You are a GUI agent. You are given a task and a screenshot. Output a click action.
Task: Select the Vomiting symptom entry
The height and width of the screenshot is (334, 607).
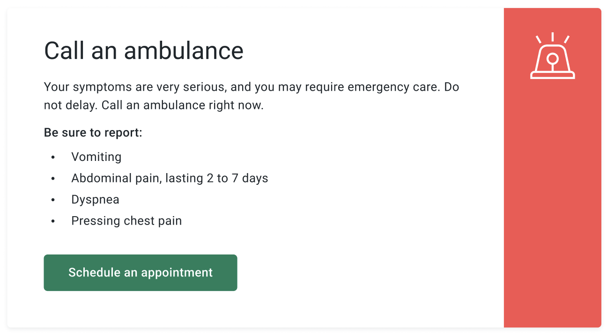click(96, 157)
